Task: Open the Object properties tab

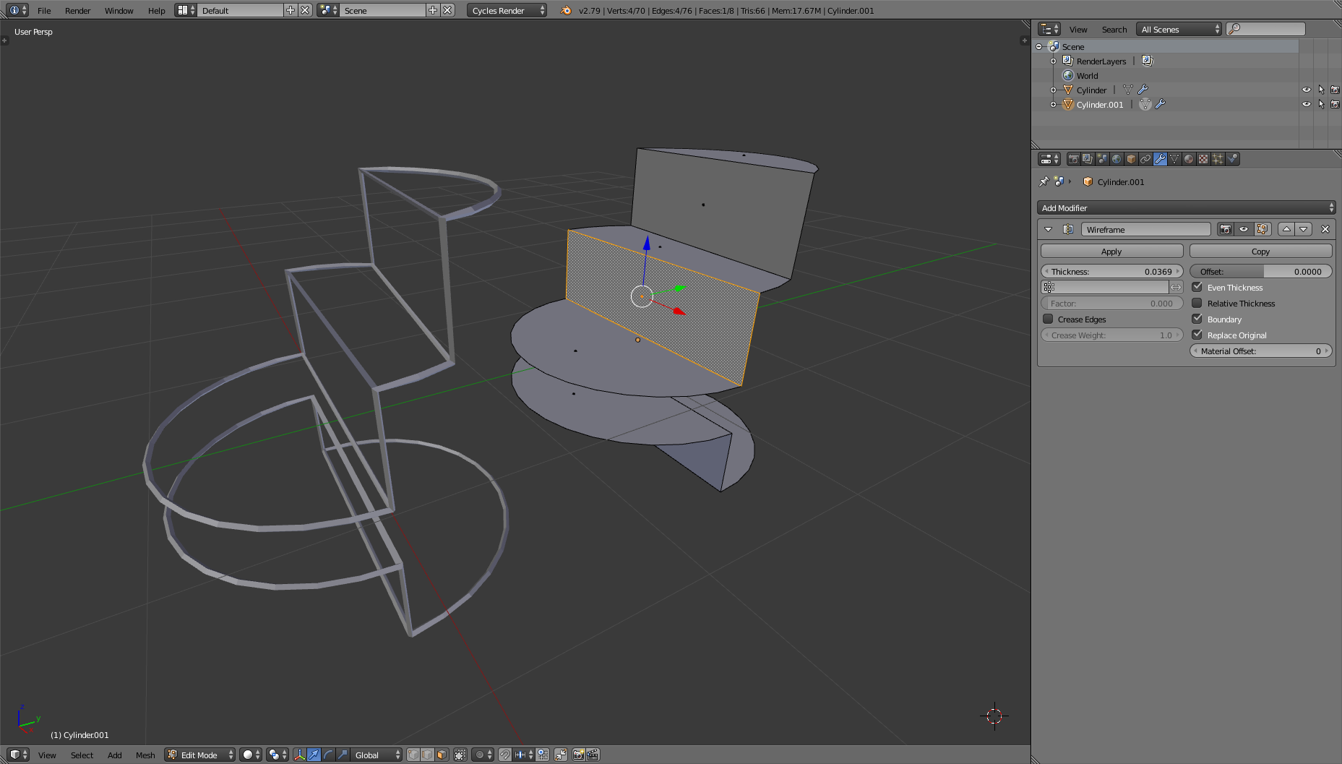Action: 1131,159
